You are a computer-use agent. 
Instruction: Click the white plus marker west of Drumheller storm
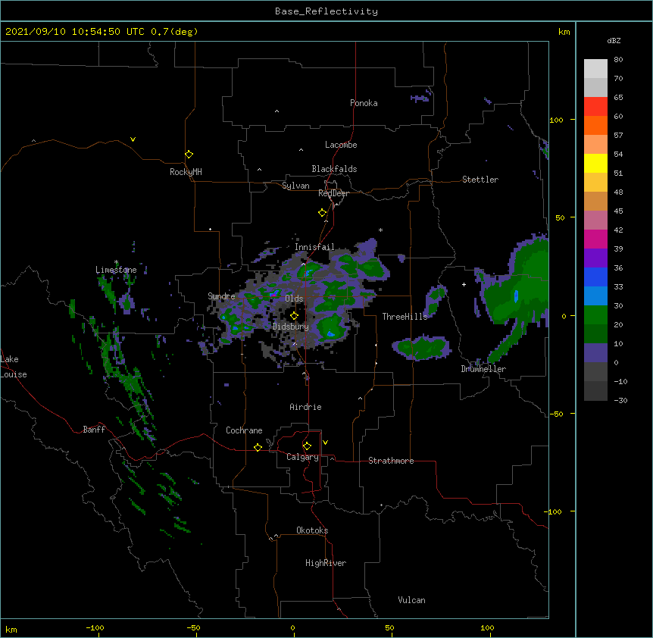[464, 284]
